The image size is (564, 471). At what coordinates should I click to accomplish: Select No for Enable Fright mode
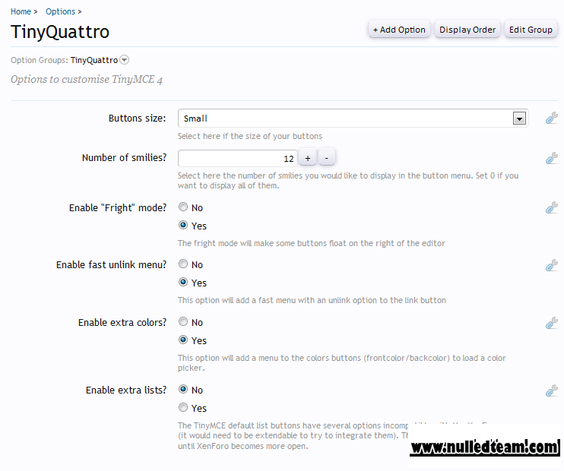pyautogui.click(x=183, y=207)
